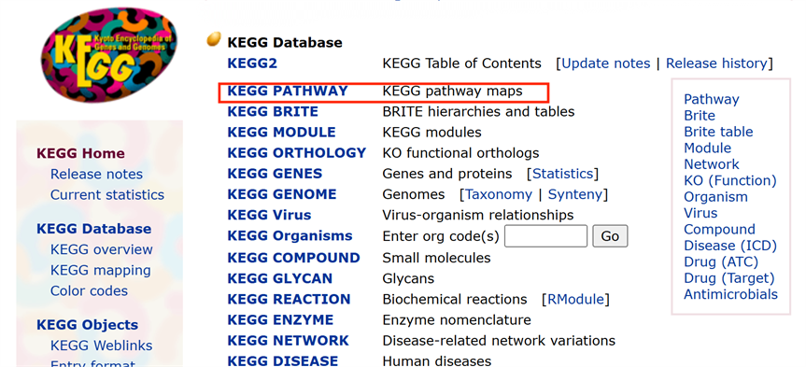Open Drug (ATC) in right panel
The height and width of the screenshot is (367, 806).
tap(721, 261)
